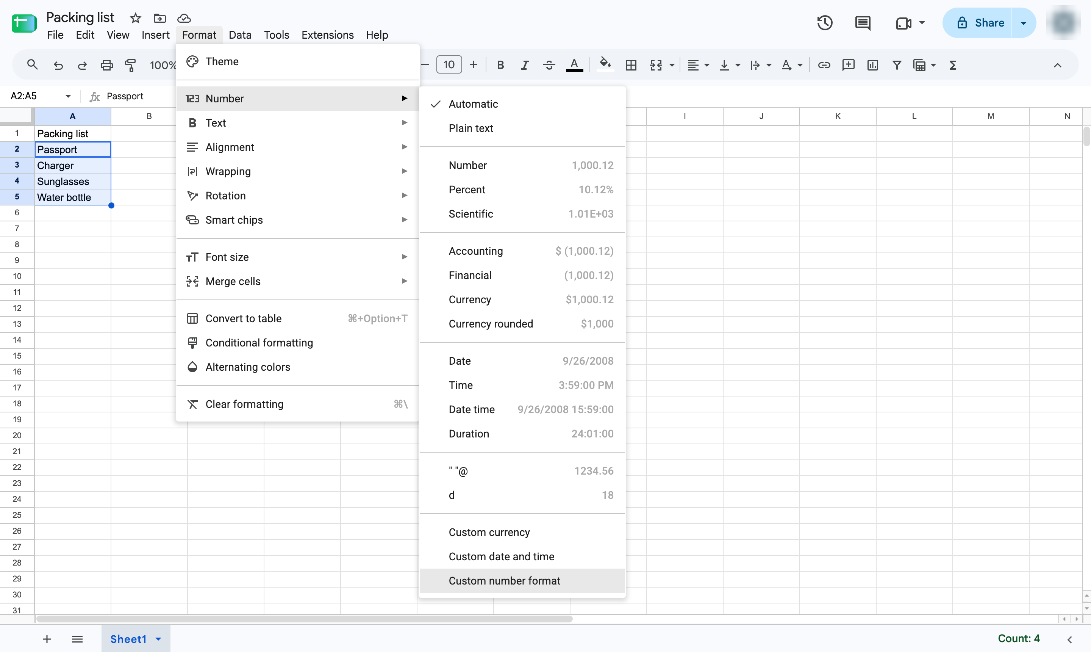Click the undo arrow icon
The image size is (1091, 652).
[58, 65]
